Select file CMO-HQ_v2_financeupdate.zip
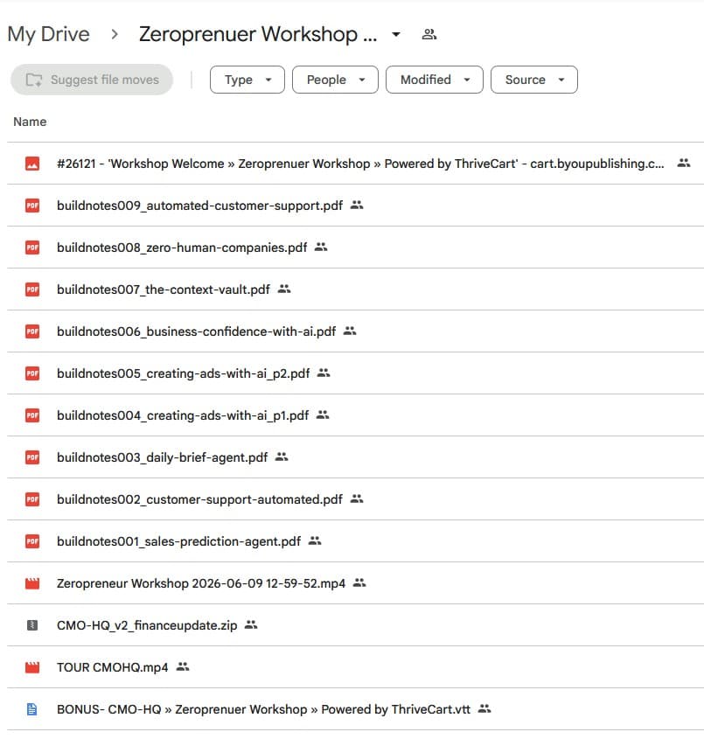704x739 pixels. point(147,625)
